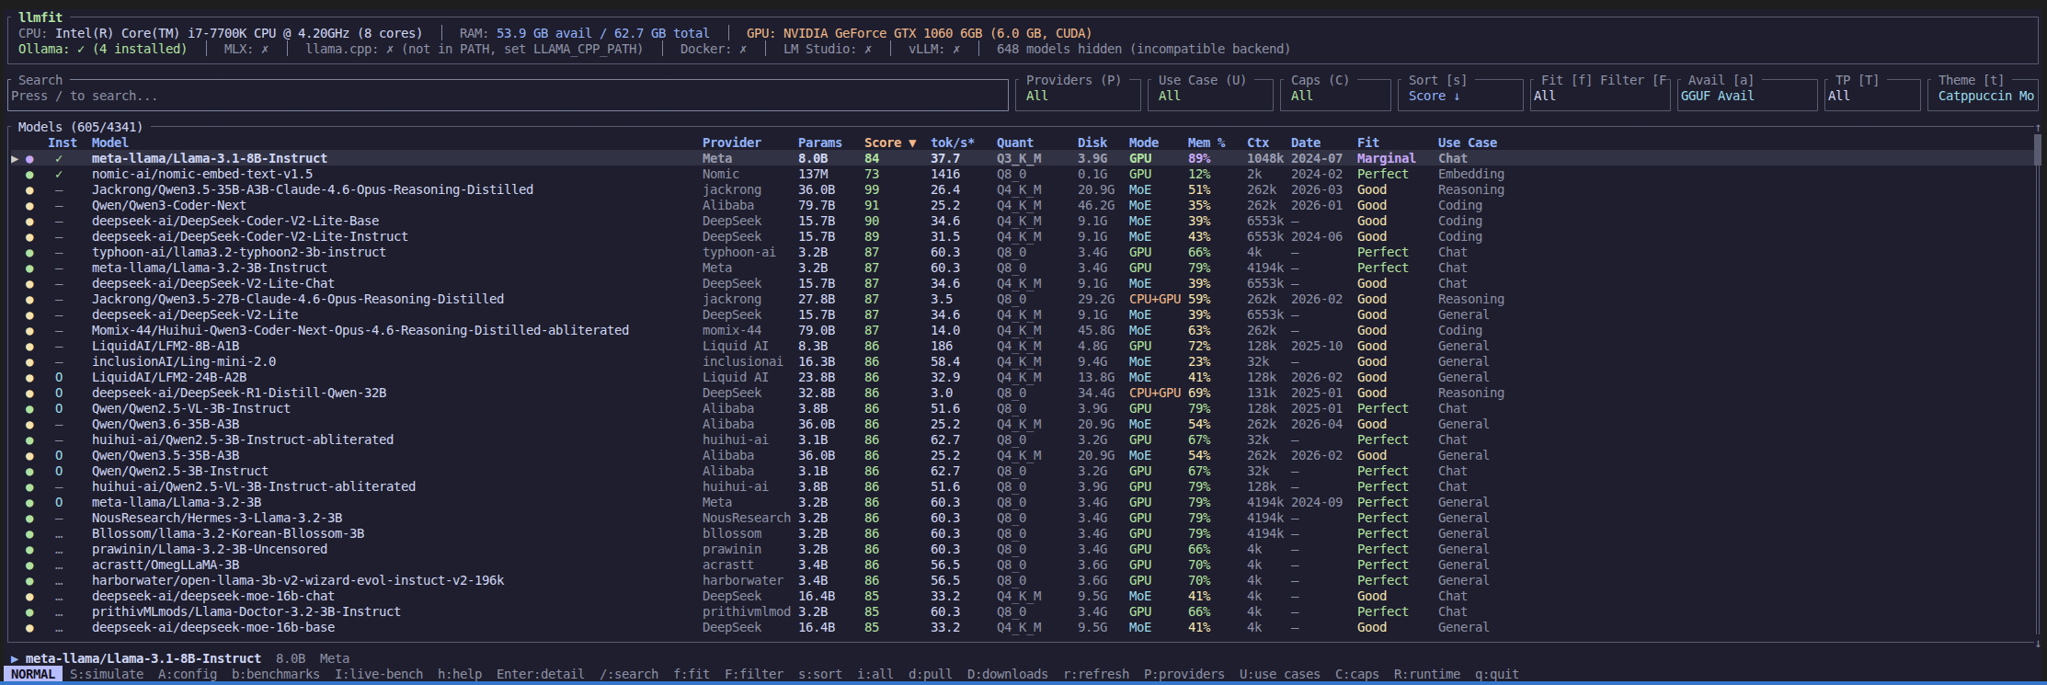Click the d:pull shortcut in footer

point(931,674)
